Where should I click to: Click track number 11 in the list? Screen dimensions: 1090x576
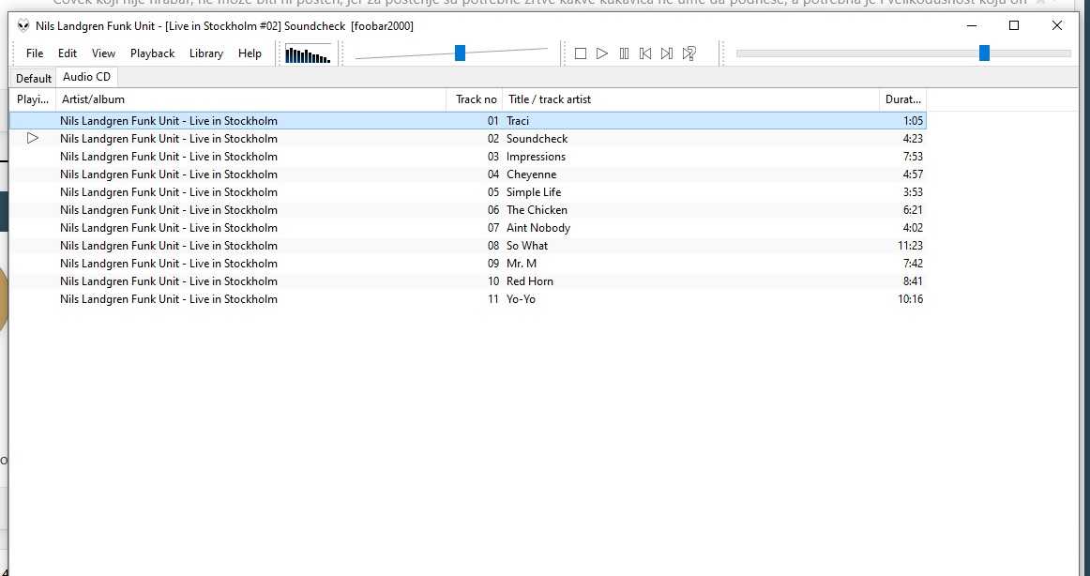click(492, 299)
